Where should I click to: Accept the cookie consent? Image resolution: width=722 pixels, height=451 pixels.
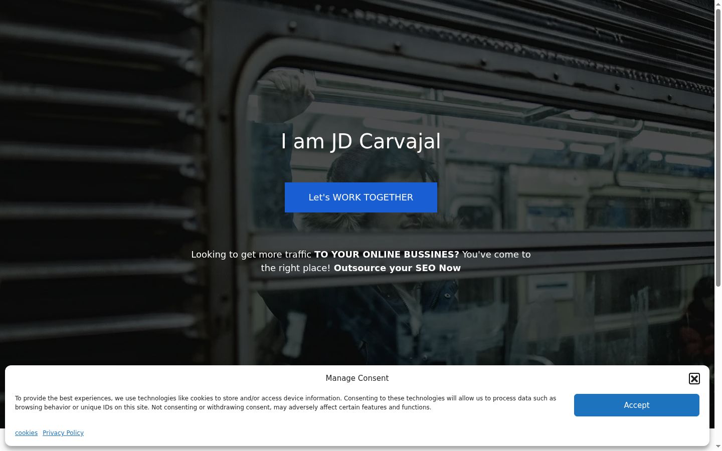(636, 405)
